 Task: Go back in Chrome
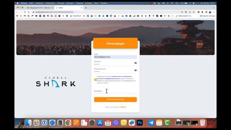click(x=17, y=12)
